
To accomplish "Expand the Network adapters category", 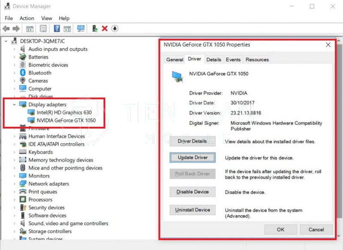I will pos(14,184).
